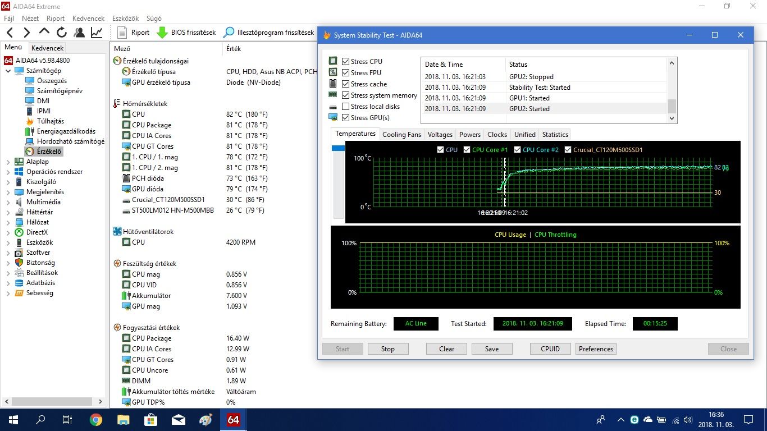Image resolution: width=767 pixels, height=431 pixels.
Task: Collapse the Számítógép tree node
Action: pyautogui.click(x=8, y=71)
